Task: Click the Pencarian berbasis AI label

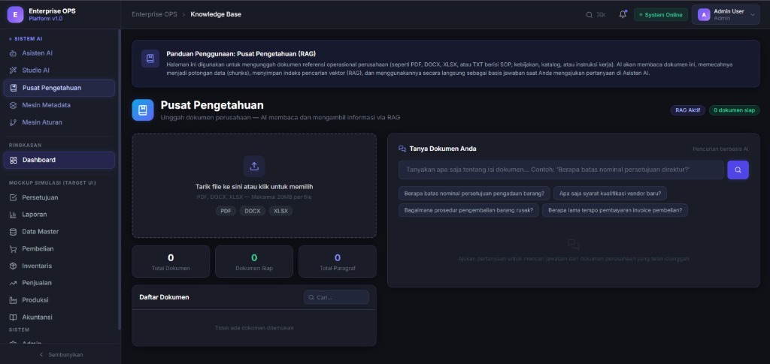Action: coord(720,149)
